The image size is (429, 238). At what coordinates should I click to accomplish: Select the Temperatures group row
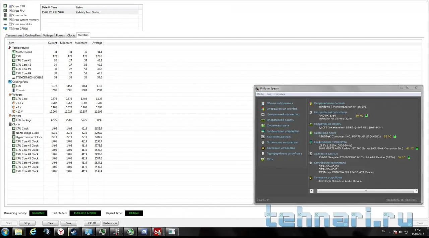pos(20,48)
